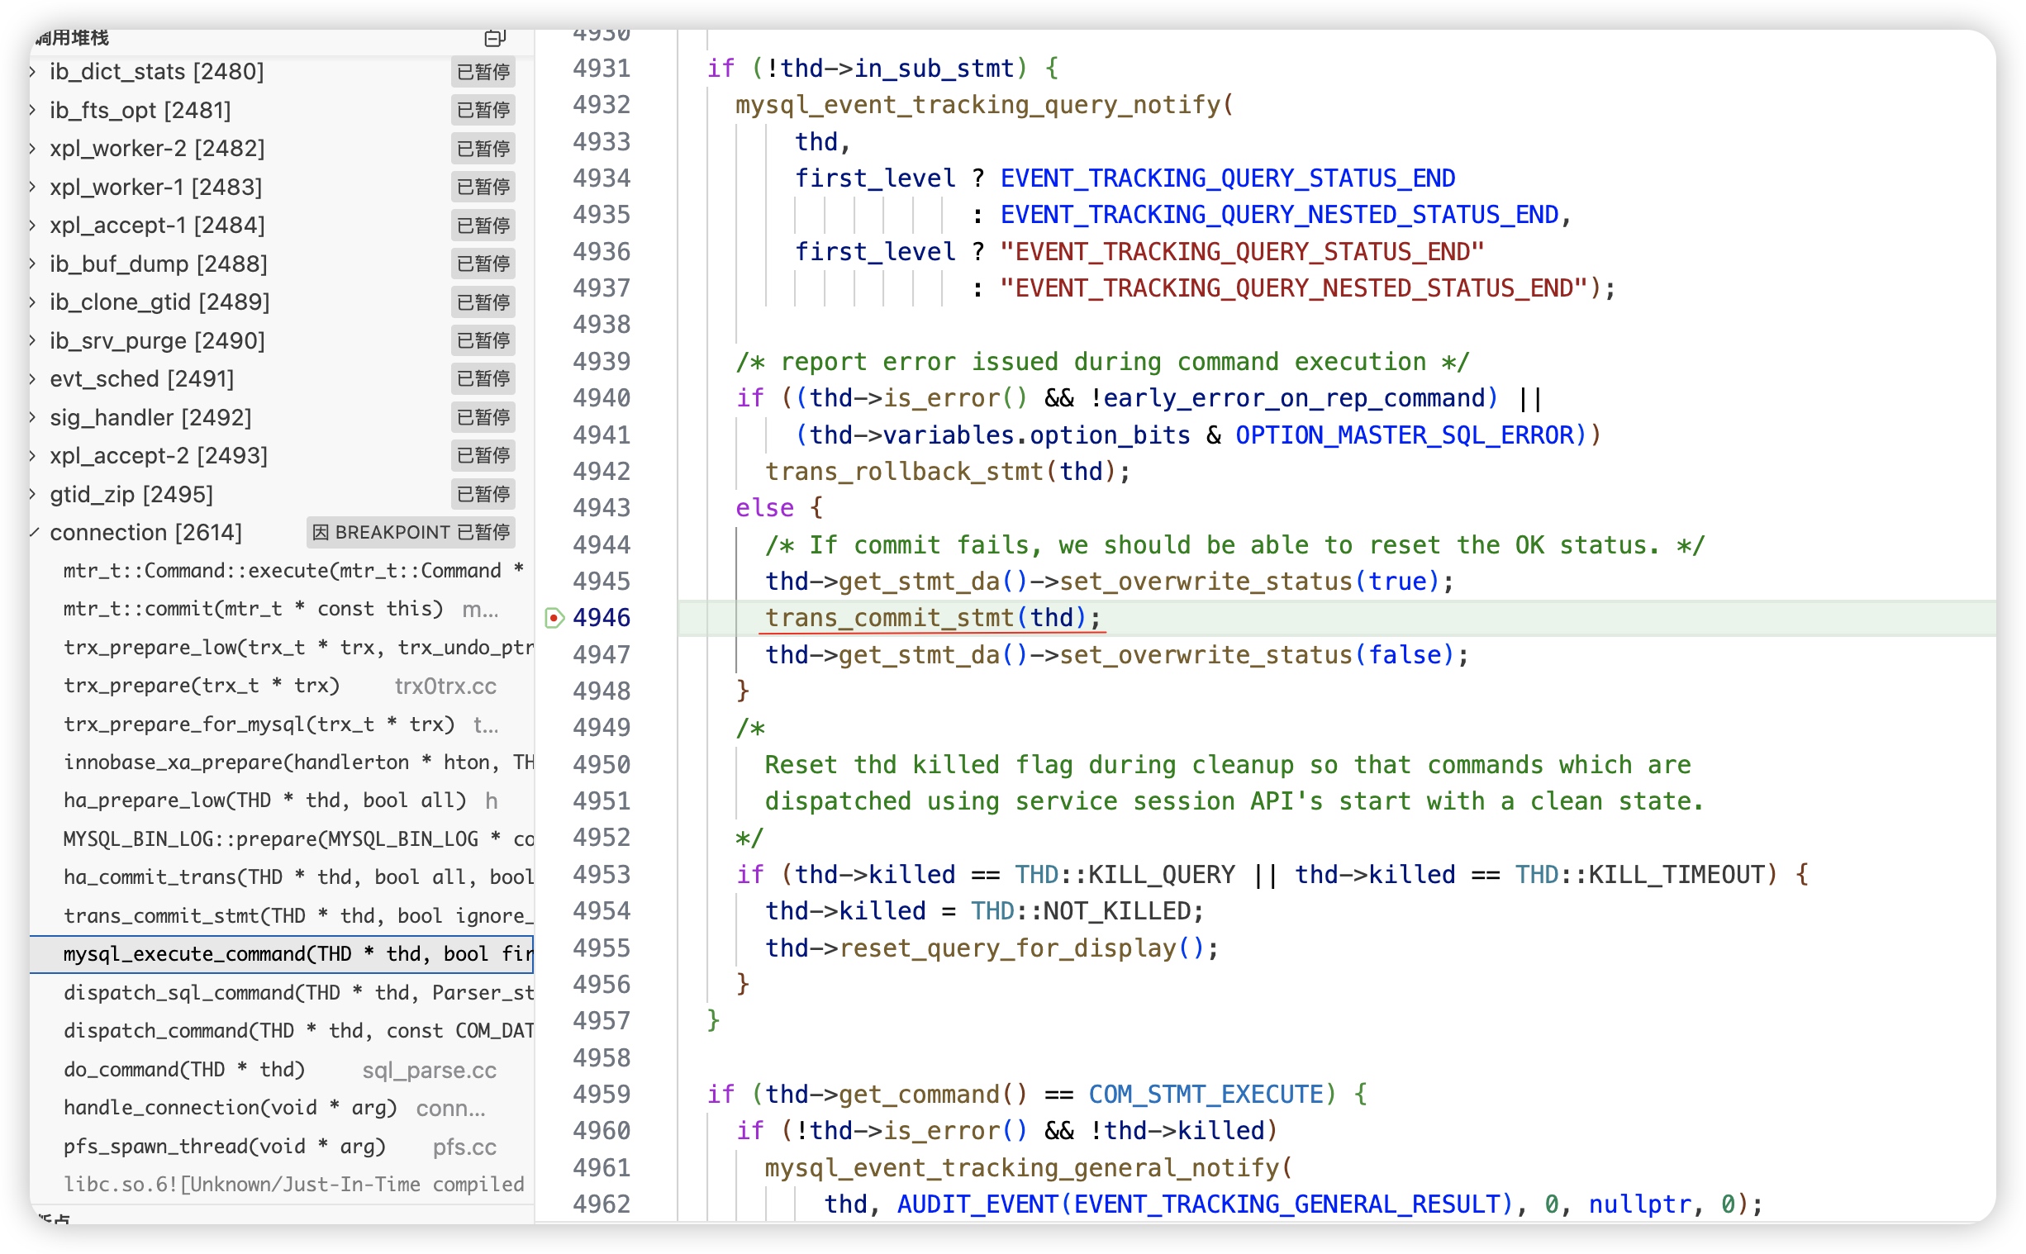Viewport: 2026px width, 1254px height.
Task: Select the trx_prepare(trx_t * trx) frame
Action: pos(202,686)
